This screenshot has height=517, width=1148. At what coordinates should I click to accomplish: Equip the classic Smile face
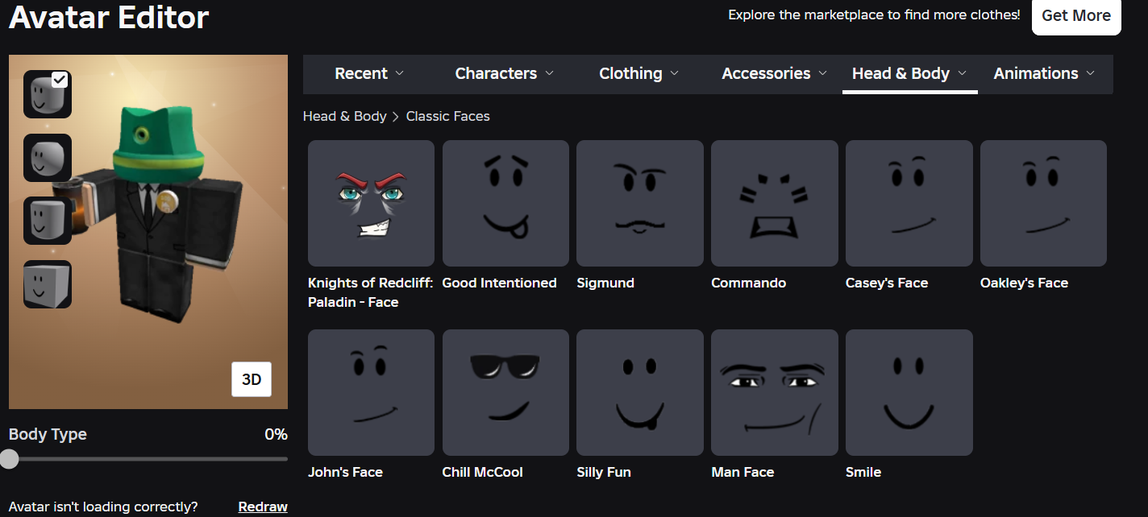pos(909,392)
